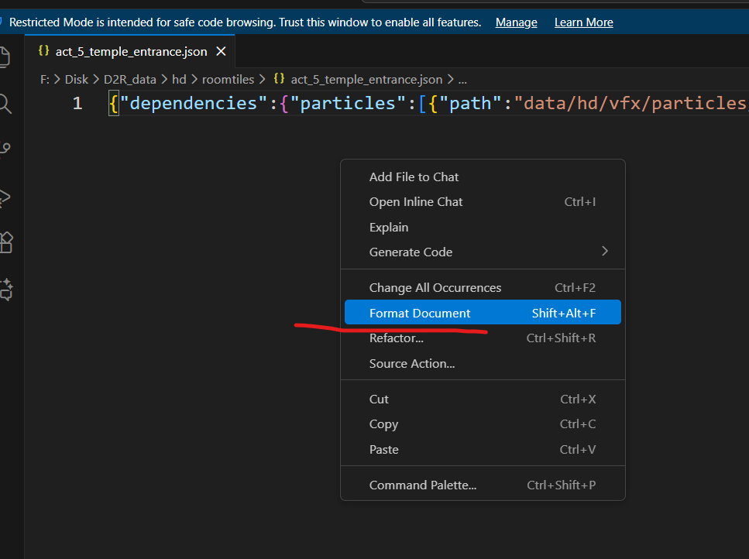Viewport: 749px width, 559px height.
Task: Select Change All Occurrences menu entry
Action: tap(435, 288)
